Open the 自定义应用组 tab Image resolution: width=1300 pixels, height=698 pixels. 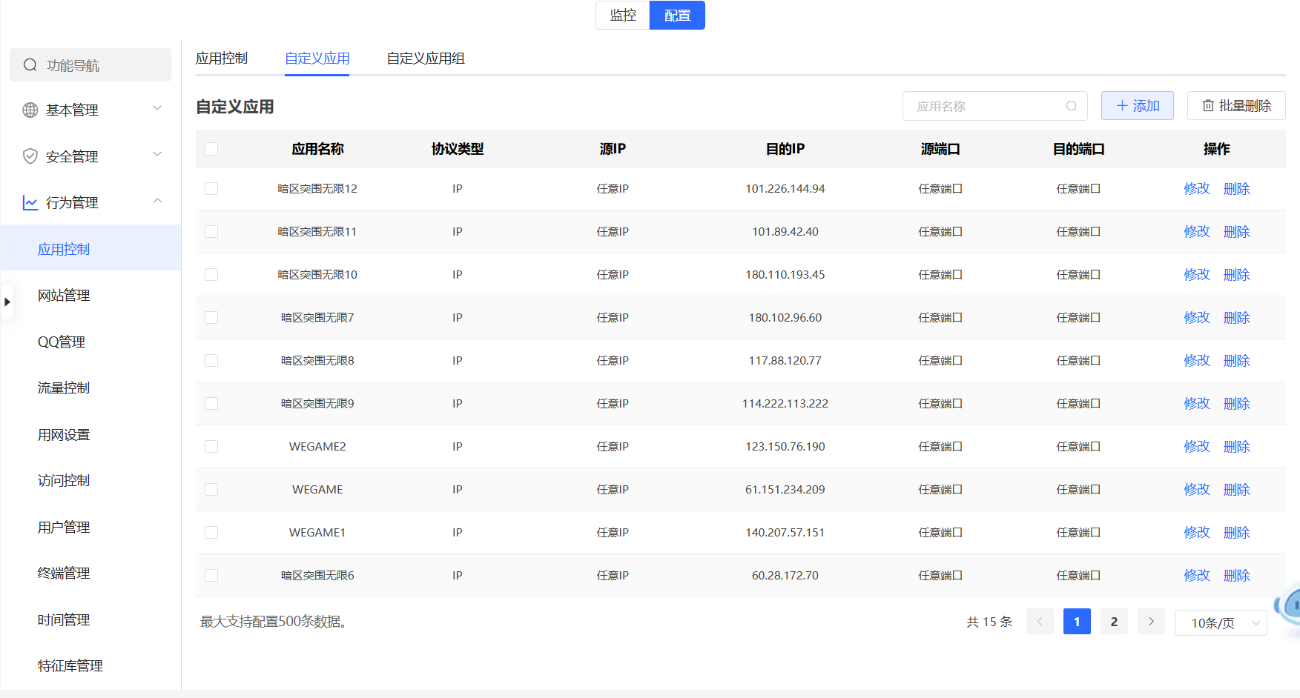click(424, 59)
